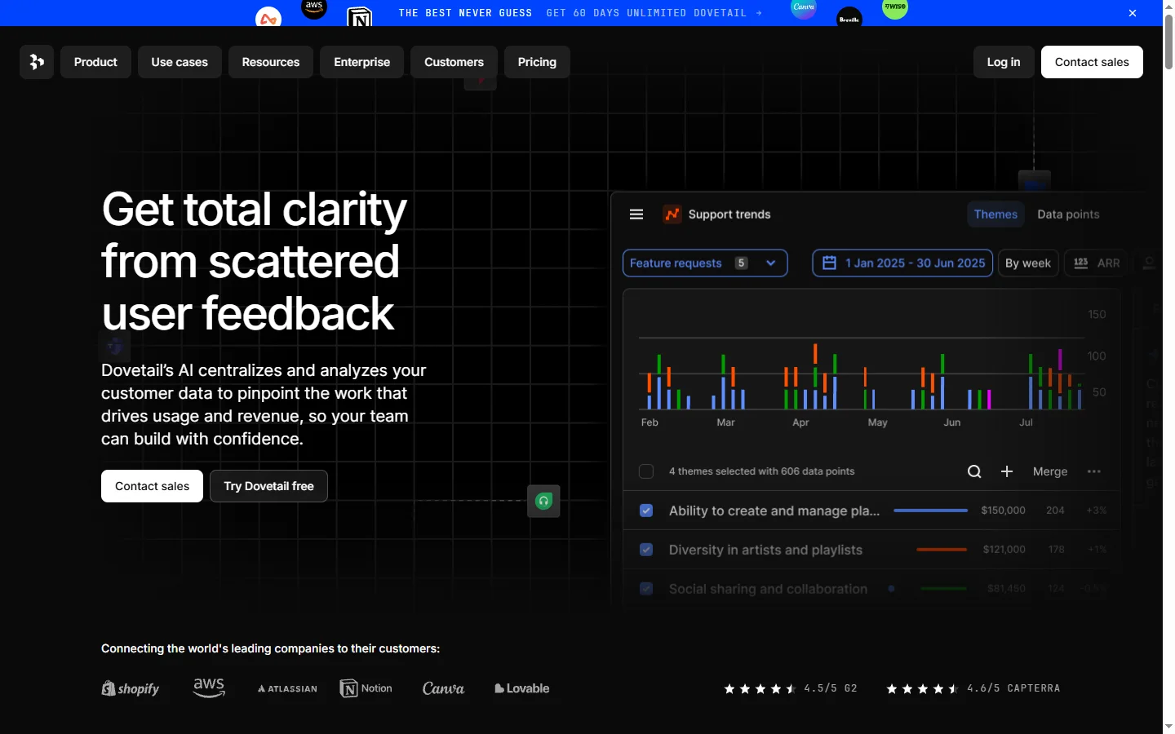Click the Notion logo in the banner
The image size is (1175, 734).
click(x=359, y=16)
